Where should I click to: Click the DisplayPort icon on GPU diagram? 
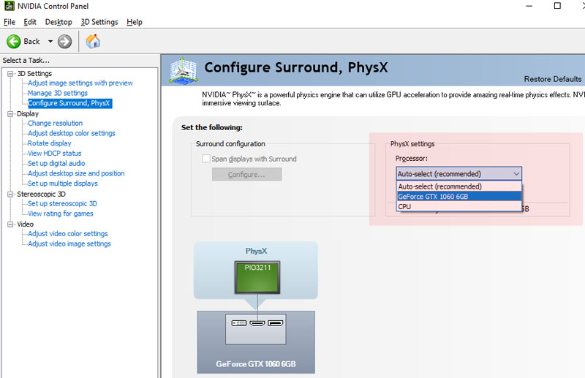click(276, 322)
